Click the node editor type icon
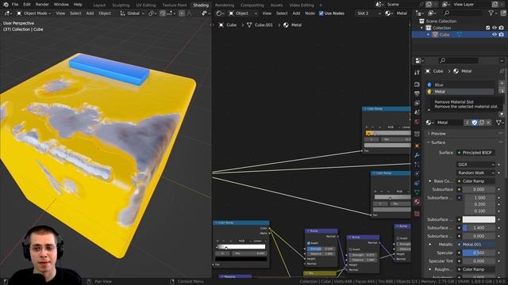 (x=220, y=13)
